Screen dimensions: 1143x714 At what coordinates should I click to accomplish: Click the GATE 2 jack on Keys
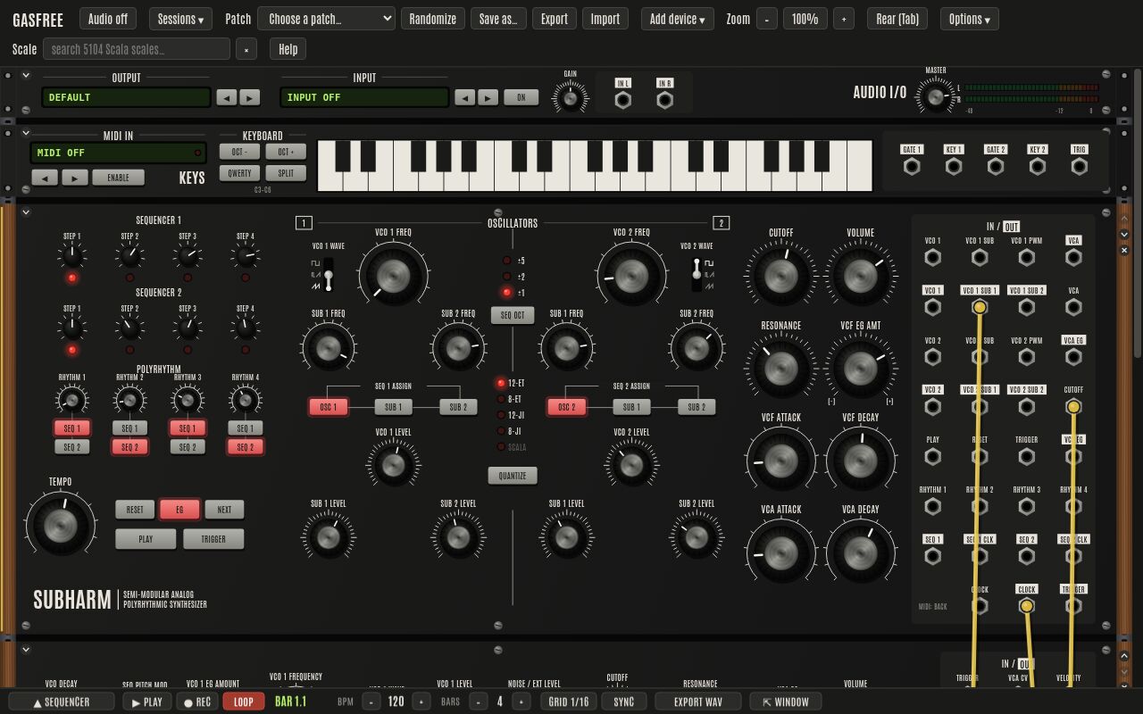996,166
